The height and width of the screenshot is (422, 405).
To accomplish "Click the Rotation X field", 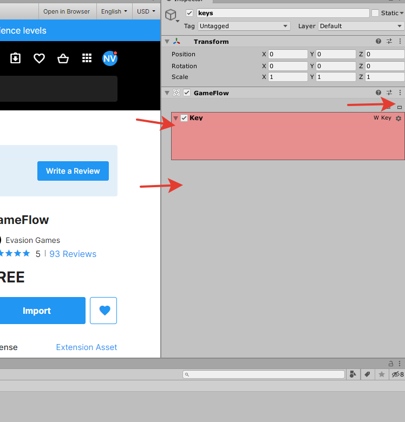I will point(288,66).
